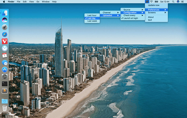
Task: Expand the Source submenu
Action: (133, 10)
